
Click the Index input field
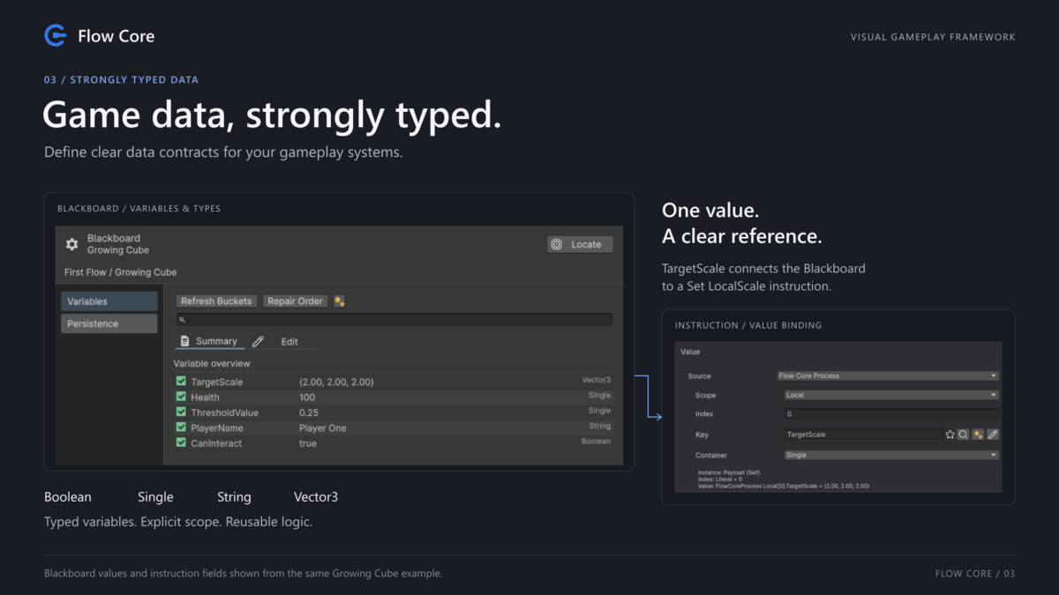point(891,414)
